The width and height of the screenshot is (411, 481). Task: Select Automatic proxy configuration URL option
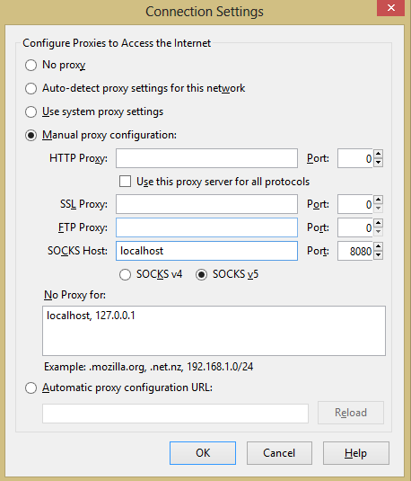[31, 387]
